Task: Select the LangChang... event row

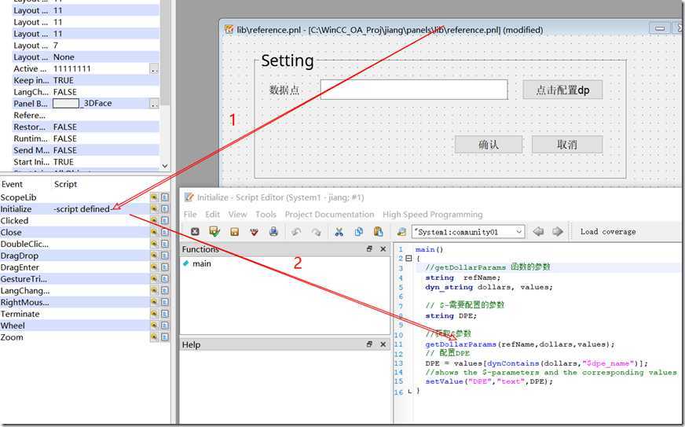Action: click(85, 290)
